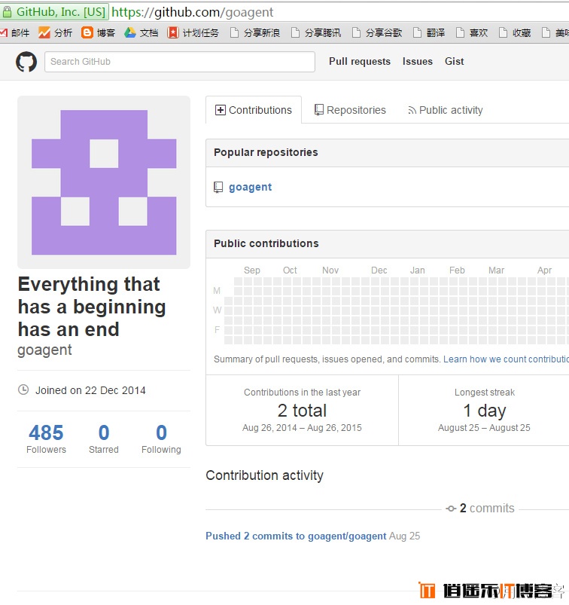This screenshot has height=605, width=569.
Task: Click the plus icon on Contributions tab
Action: (220, 110)
